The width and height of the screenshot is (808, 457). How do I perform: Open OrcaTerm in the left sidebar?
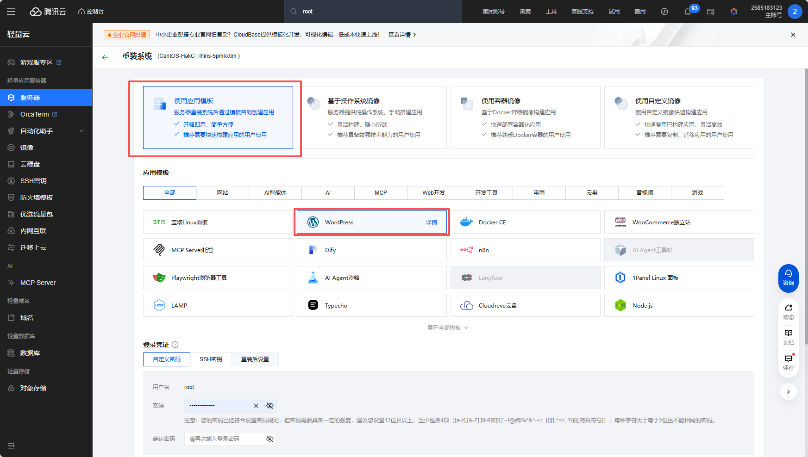[x=46, y=114]
